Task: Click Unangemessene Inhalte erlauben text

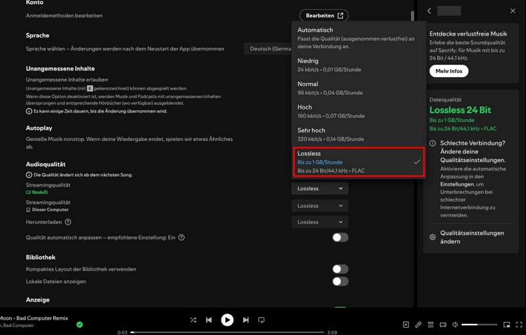Action: [67, 80]
